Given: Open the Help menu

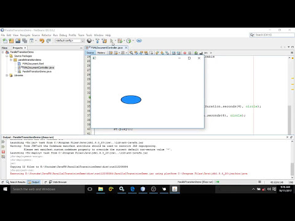Looking at the screenshot, I should 108,35.
